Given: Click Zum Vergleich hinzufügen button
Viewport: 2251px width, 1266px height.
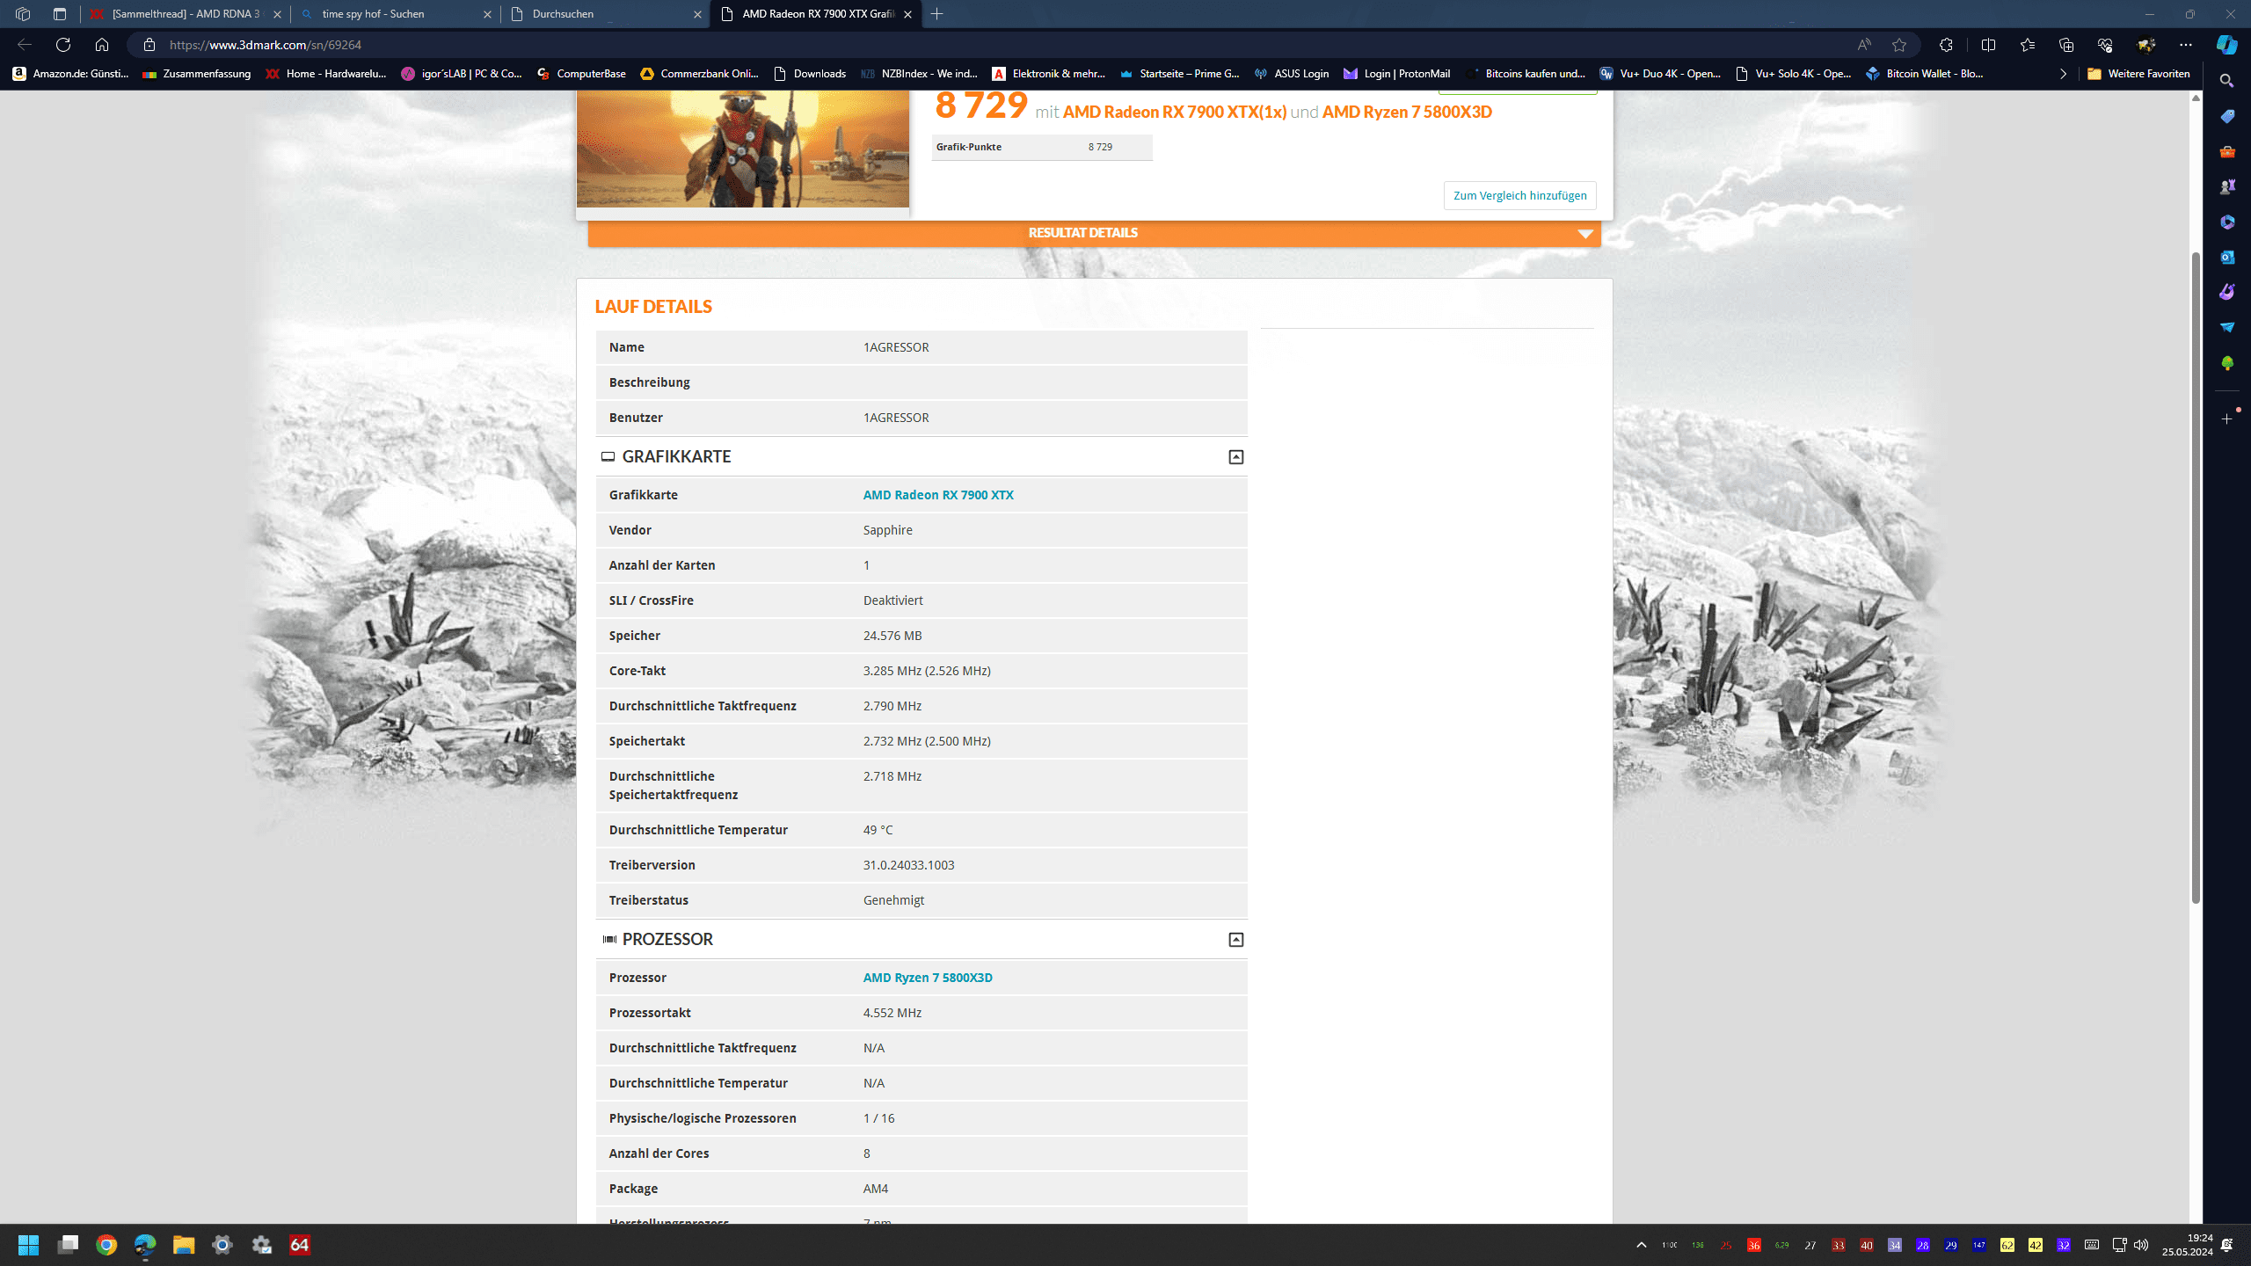Looking at the screenshot, I should [x=1519, y=195].
